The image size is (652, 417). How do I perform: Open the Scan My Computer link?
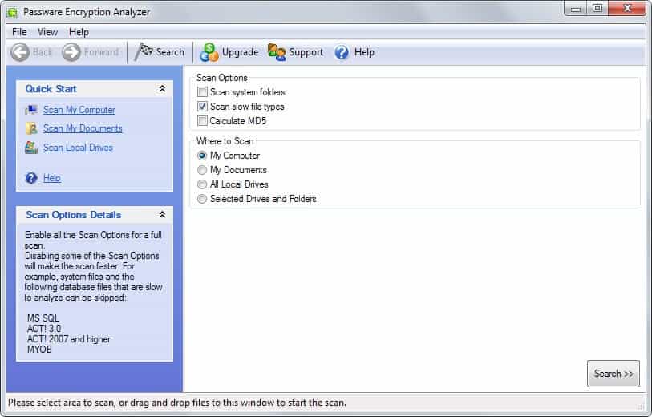pyautogui.click(x=79, y=110)
